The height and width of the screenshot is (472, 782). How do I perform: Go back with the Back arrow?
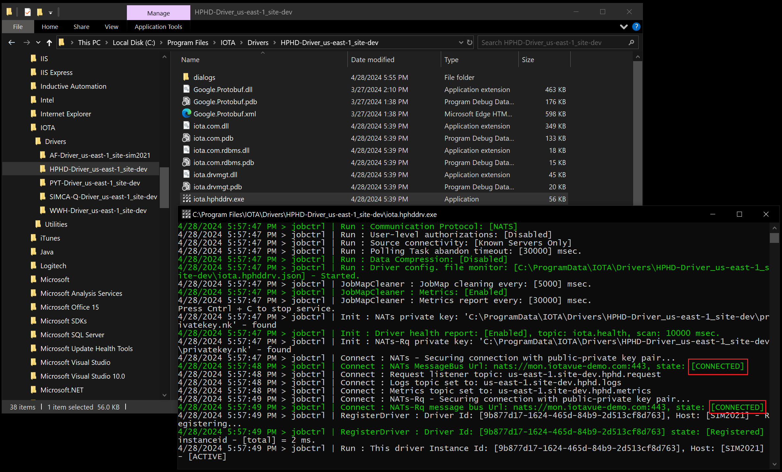[12, 42]
